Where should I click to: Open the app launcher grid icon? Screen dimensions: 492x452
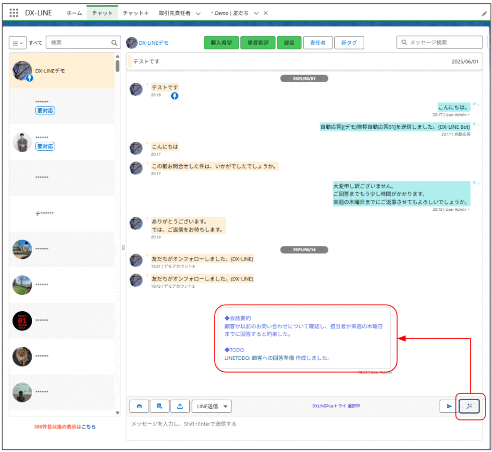[14, 13]
